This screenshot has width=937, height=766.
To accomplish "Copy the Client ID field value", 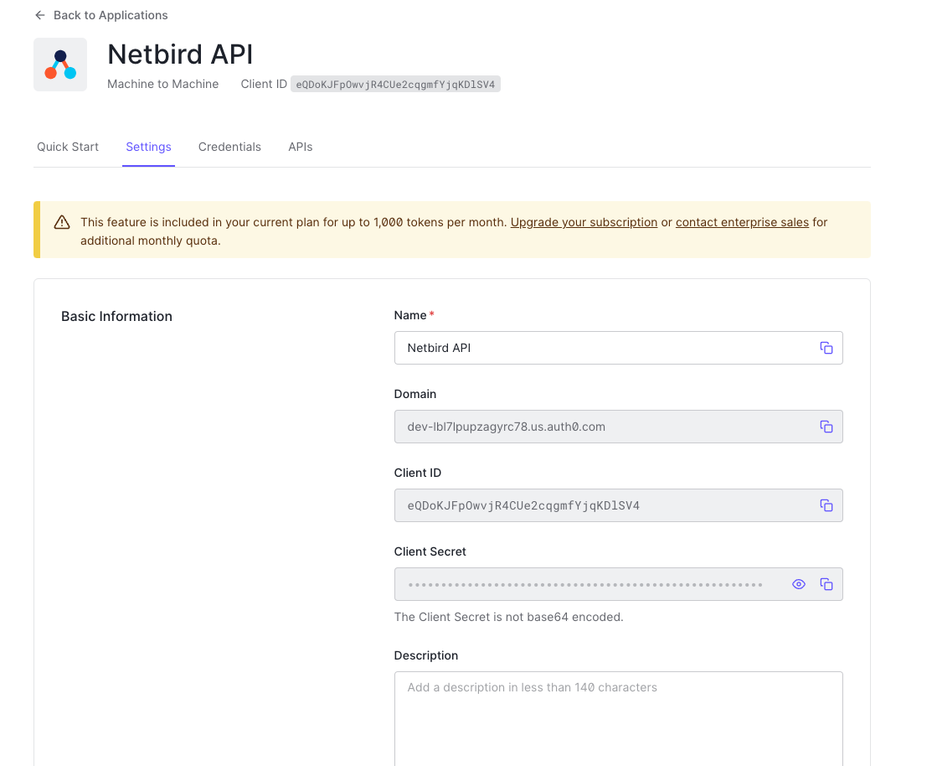I will [x=826, y=505].
